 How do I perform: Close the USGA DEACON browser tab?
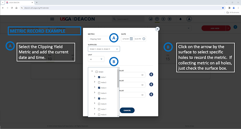tap(32, 3)
